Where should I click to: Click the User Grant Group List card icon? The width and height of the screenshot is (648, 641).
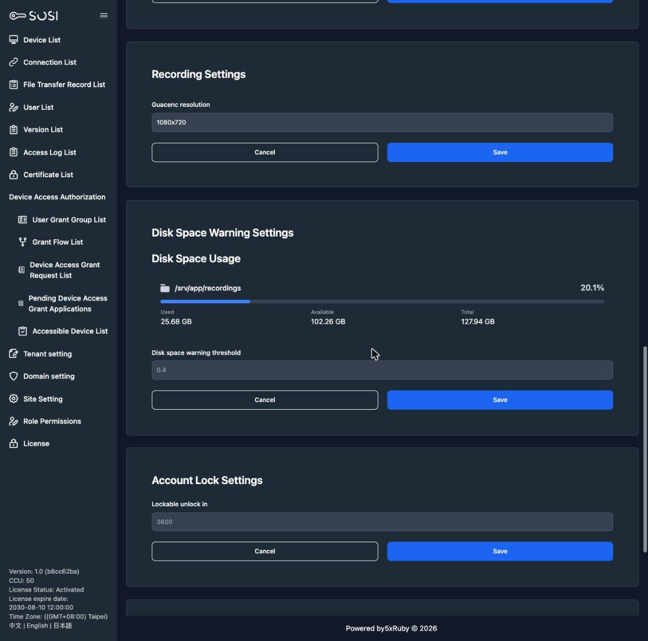[x=23, y=220]
